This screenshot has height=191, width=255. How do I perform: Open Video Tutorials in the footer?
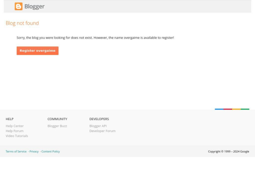coord(17,136)
